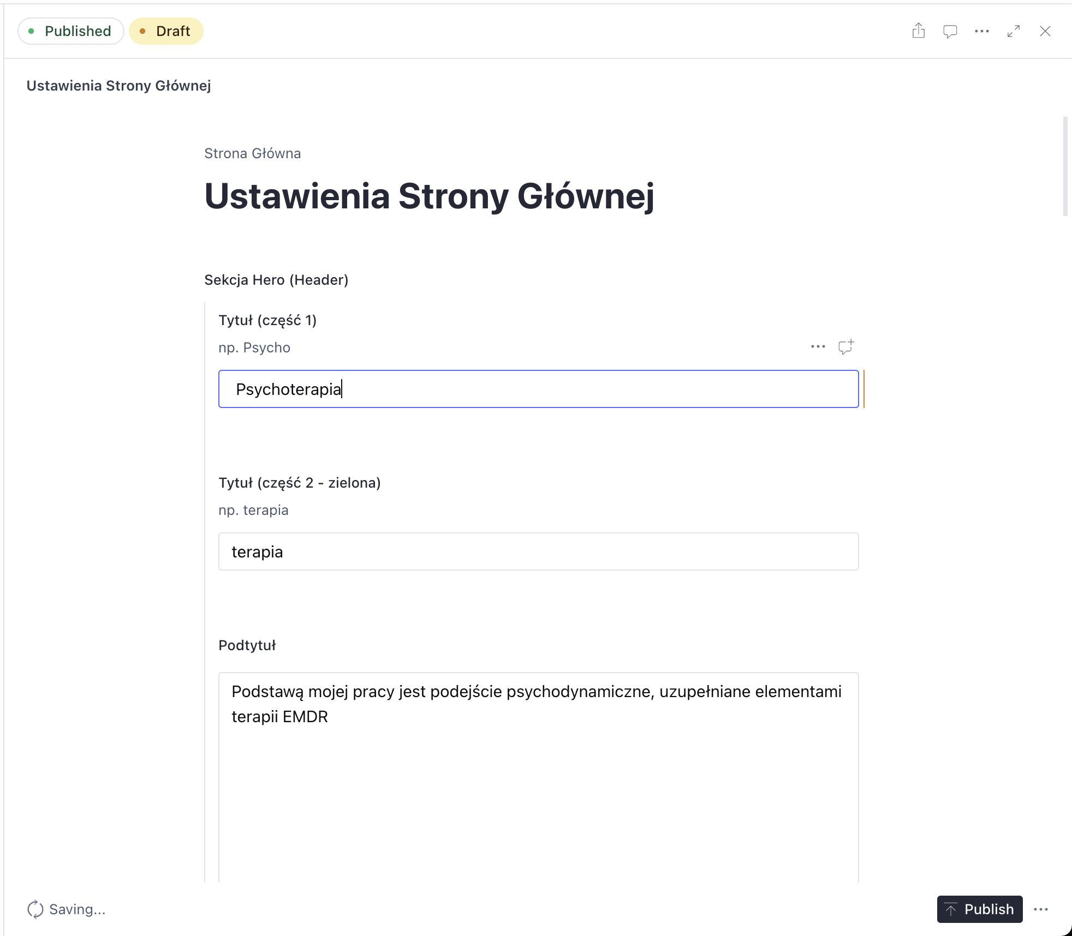
Task: Click the vertical scrollbar on the right
Action: [x=1065, y=166]
